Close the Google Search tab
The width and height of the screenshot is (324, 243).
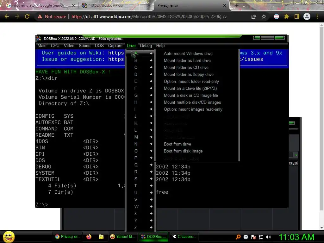click(x=73, y=5)
